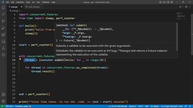Open the File menu
This screenshot has height=108, width=193.
[7, 2]
